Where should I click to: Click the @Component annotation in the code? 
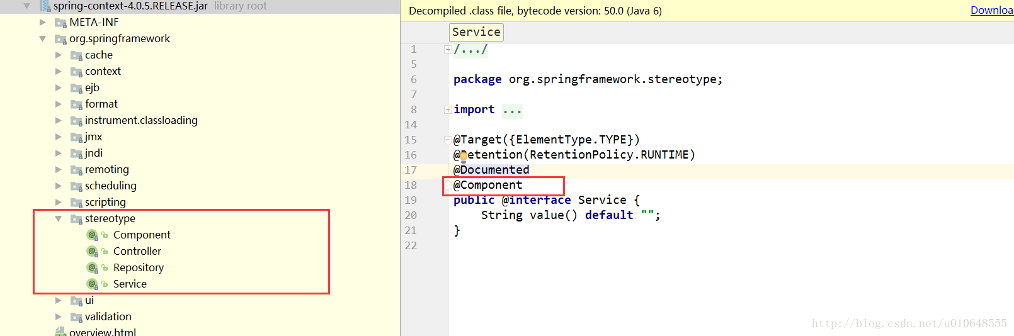point(488,185)
